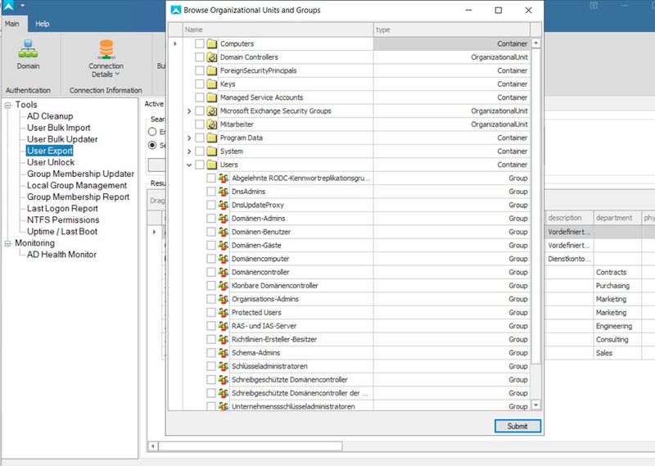Click the Schlüsseladministratoren group icon
Viewport: 655px width, 466px height.
(x=224, y=366)
